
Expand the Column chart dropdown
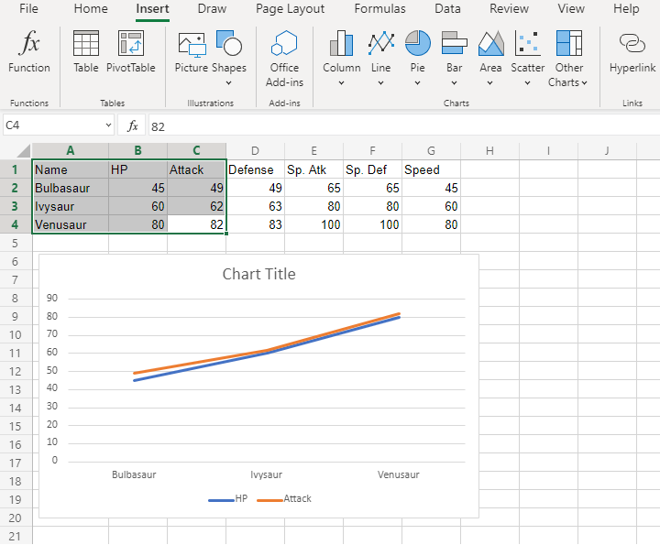pos(341,82)
